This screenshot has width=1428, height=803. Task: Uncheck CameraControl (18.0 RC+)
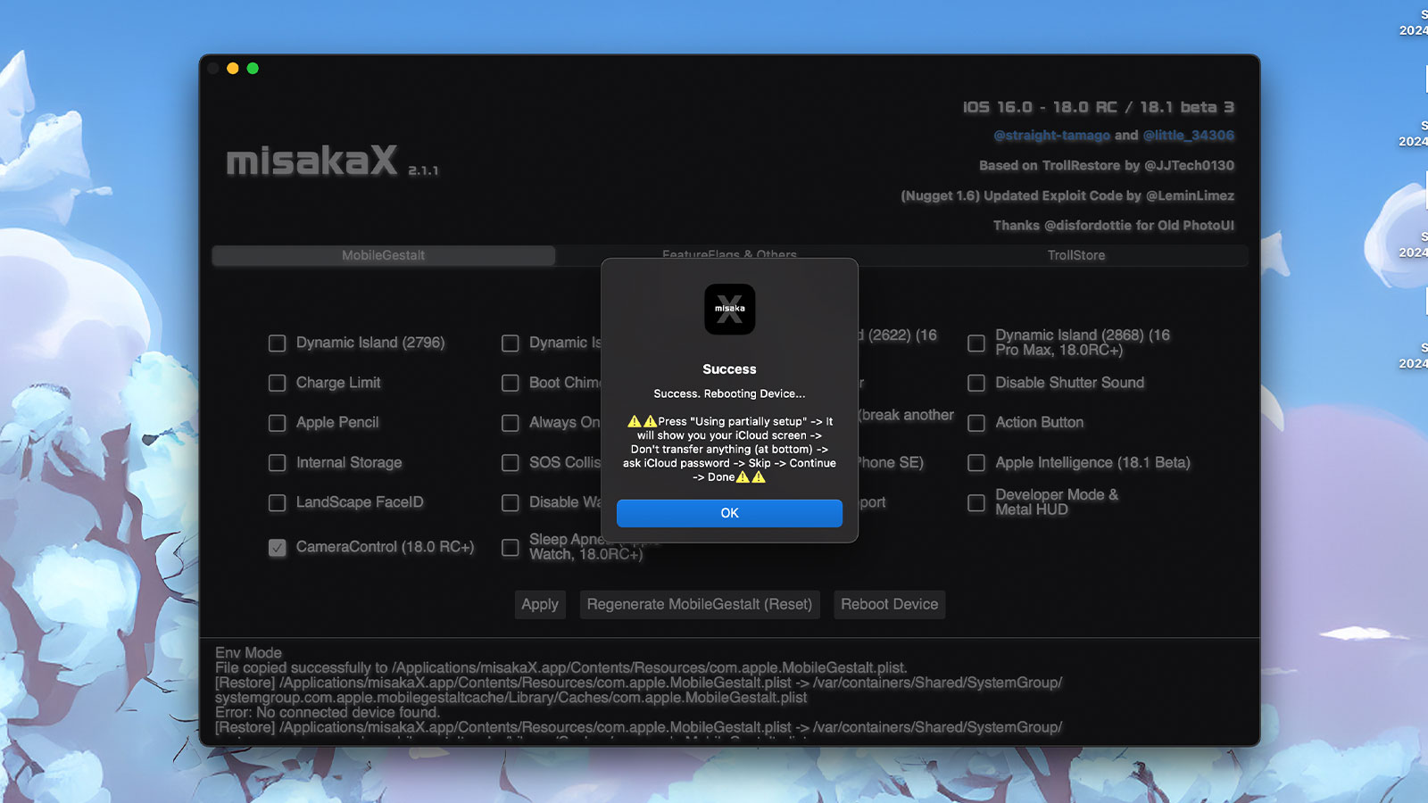pos(278,548)
